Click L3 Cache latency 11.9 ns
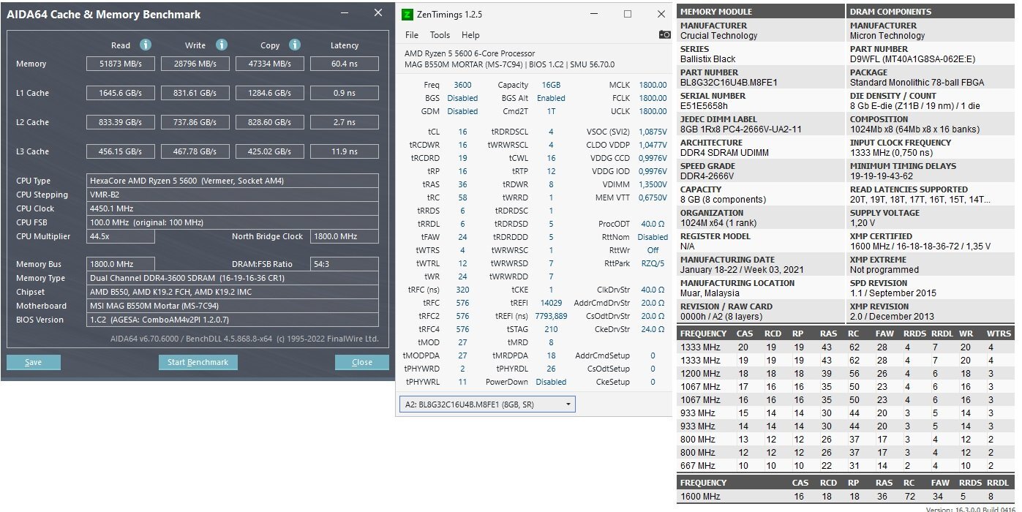The width and height of the screenshot is (1022, 512). [x=345, y=152]
